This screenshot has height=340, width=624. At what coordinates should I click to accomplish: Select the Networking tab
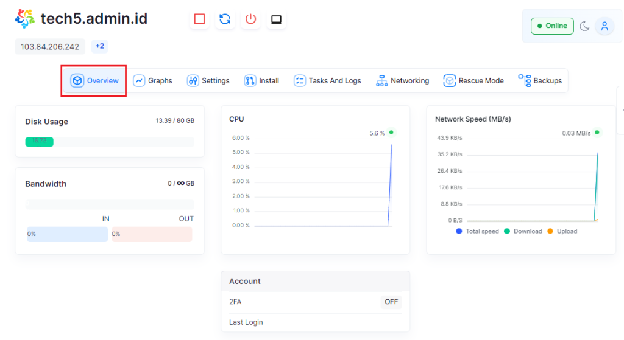(x=403, y=81)
